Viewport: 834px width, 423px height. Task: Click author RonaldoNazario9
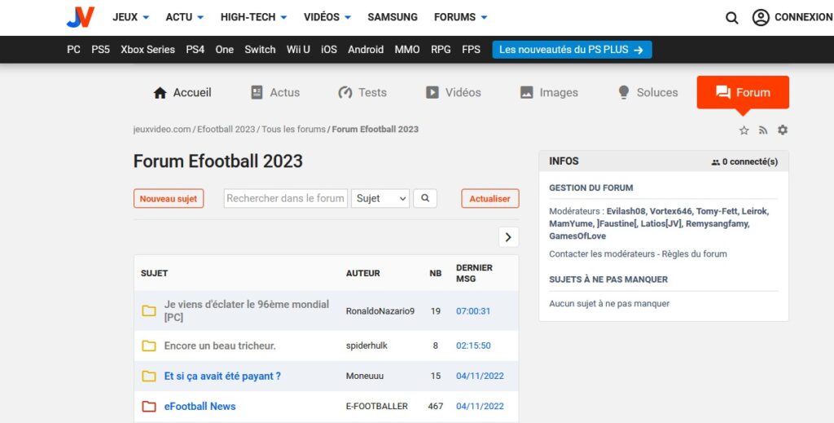tap(380, 311)
